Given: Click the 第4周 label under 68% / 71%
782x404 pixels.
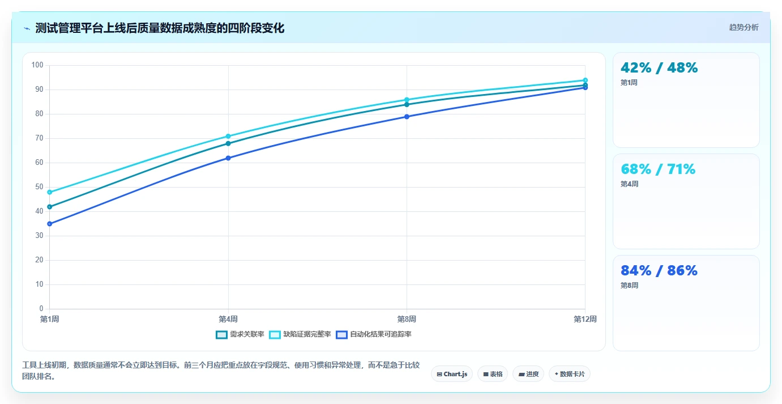Looking at the screenshot, I should (629, 184).
